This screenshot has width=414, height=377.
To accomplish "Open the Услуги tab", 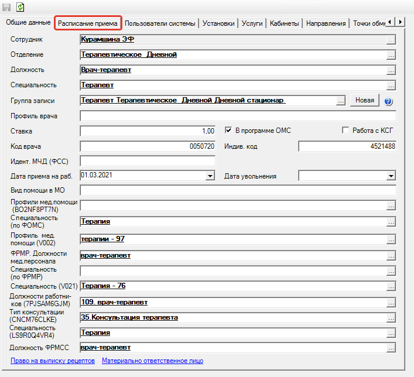I will tap(252, 23).
